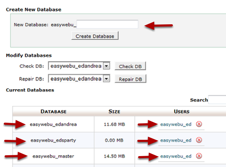Select the easywebu_edandrea database name cell
Image resolution: width=226 pixels, height=167 pixels.
point(53,124)
